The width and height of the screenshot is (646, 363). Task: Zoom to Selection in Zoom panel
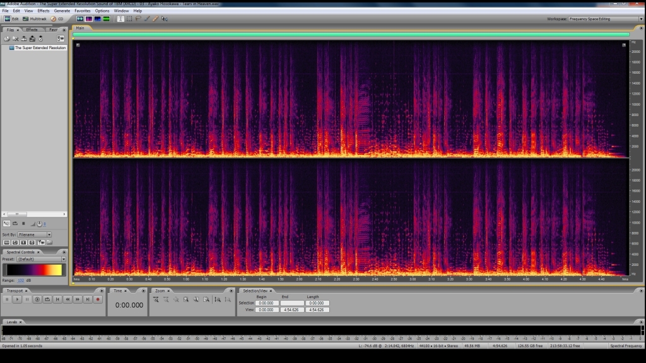186,299
